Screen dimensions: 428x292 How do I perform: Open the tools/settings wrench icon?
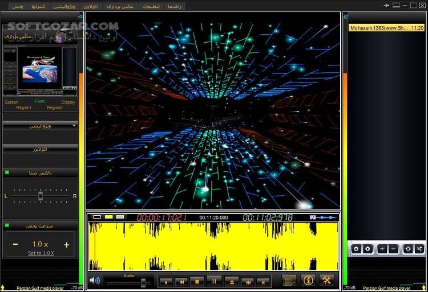click(x=327, y=280)
